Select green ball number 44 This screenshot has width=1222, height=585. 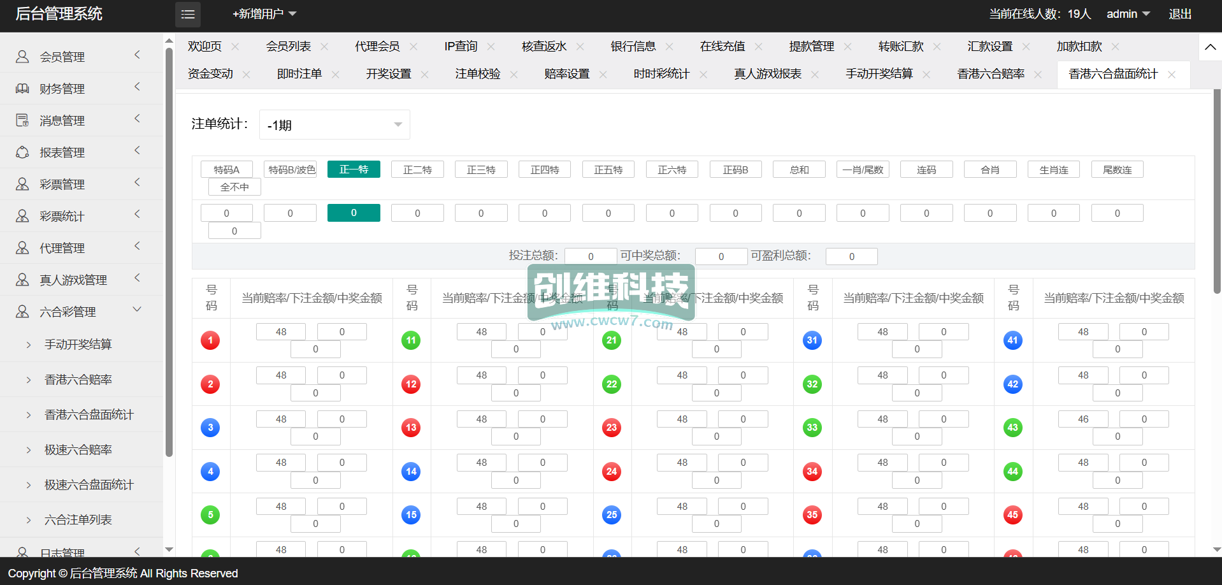coord(1012,472)
